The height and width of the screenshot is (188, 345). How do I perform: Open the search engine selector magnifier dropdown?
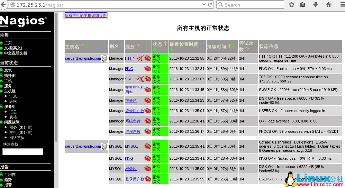click(221, 5)
